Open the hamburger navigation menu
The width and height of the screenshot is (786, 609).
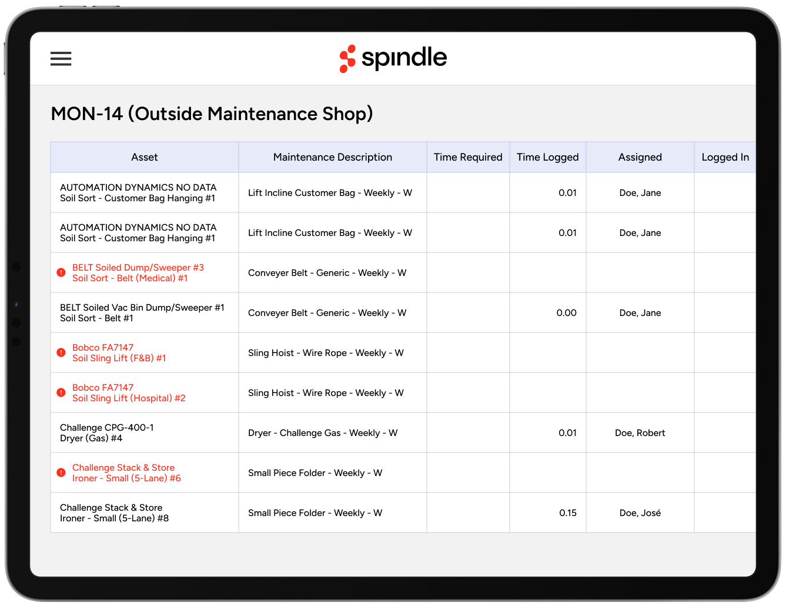(x=61, y=59)
